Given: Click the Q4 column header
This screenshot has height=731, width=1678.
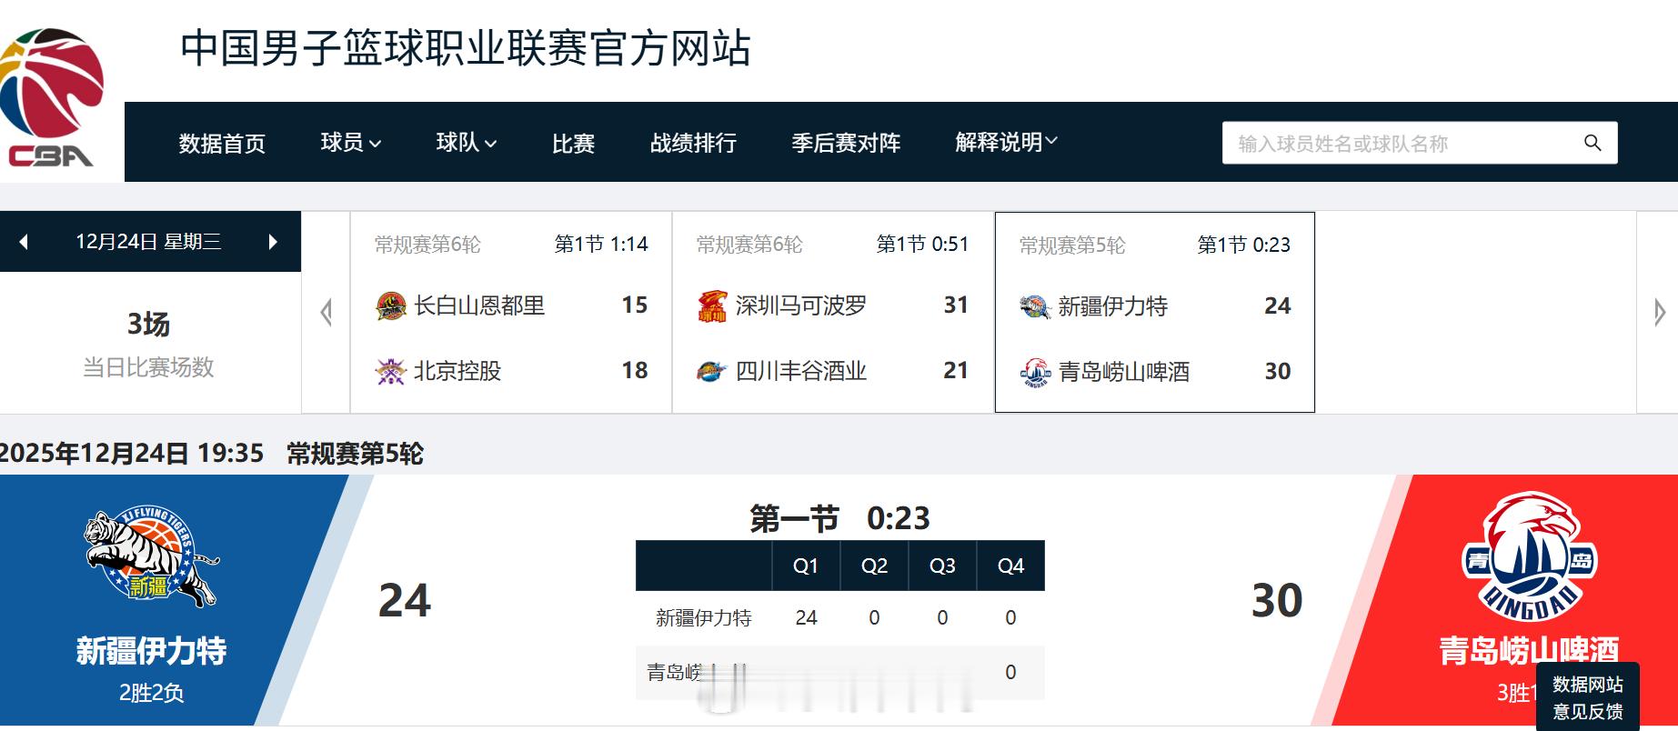Looking at the screenshot, I should [x=1010, y=566].
